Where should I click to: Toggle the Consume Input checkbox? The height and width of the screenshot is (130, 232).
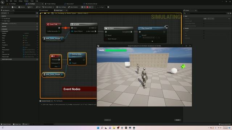[x=204, y=21]
